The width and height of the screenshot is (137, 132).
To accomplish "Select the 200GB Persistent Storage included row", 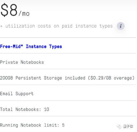I will click(68, 77).
